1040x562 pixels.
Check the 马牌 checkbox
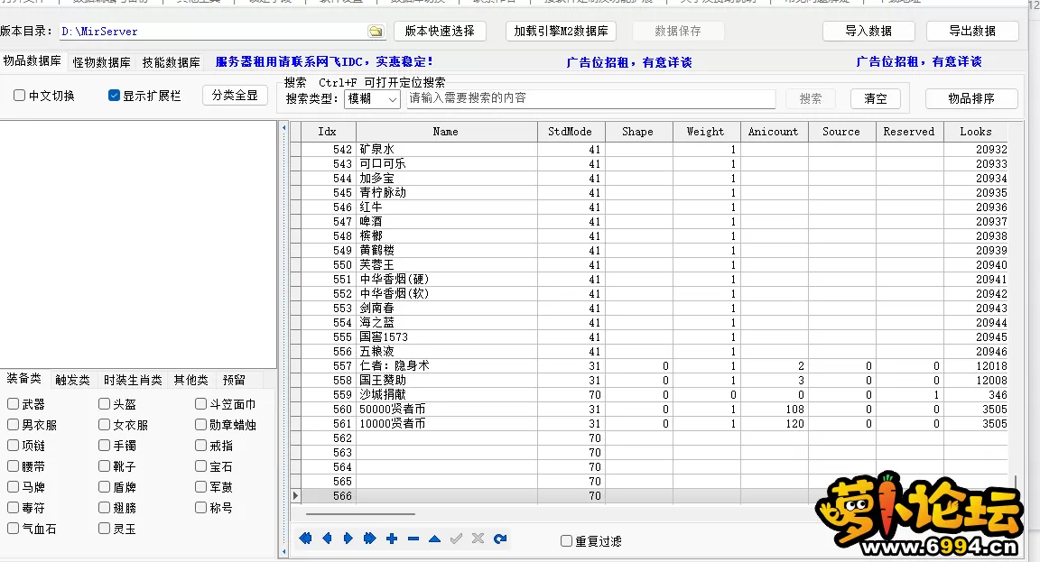(x=13, y=486)
